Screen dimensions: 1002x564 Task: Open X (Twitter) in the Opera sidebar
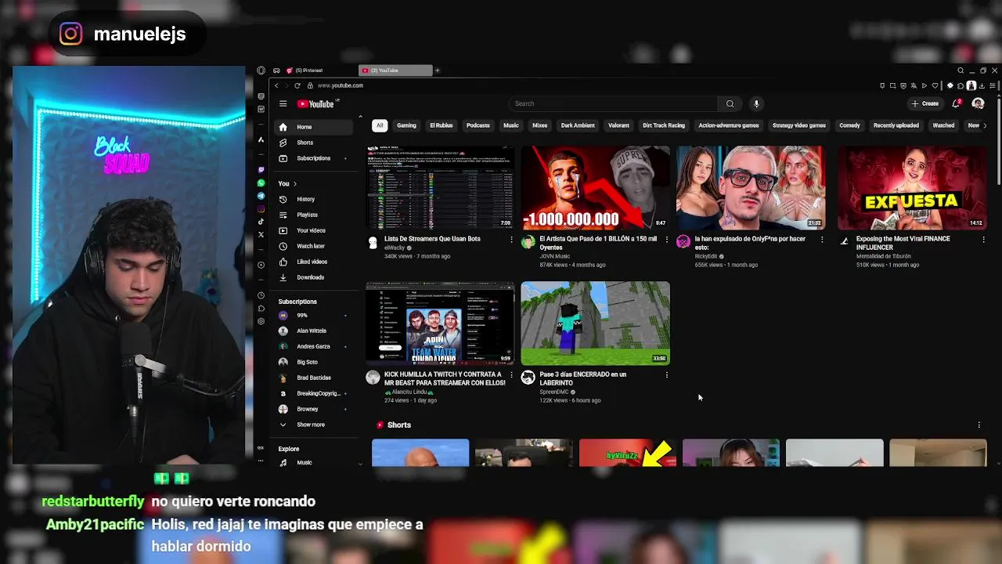(x=261, y=234)
